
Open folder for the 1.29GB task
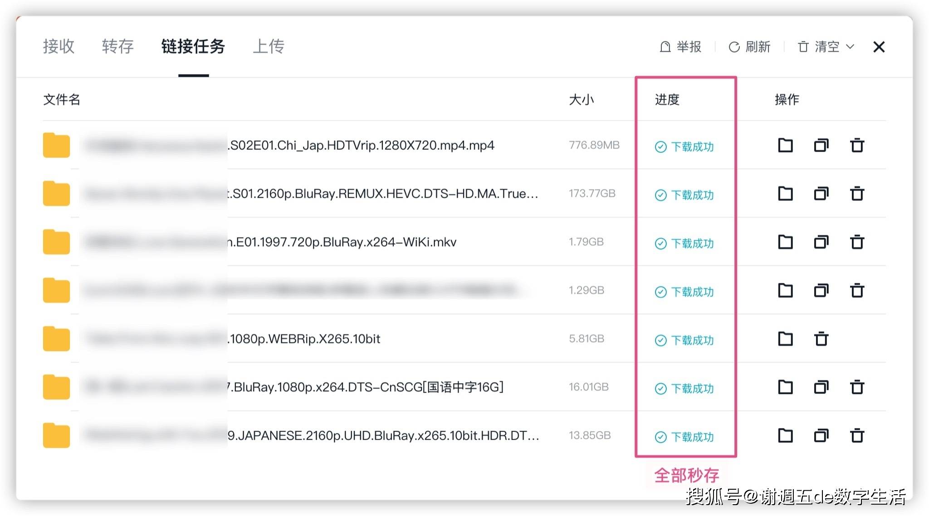785,290
